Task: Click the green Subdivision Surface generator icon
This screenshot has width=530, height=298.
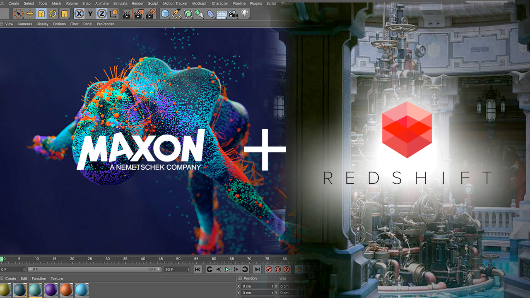Action: click(x=188, y=14)
